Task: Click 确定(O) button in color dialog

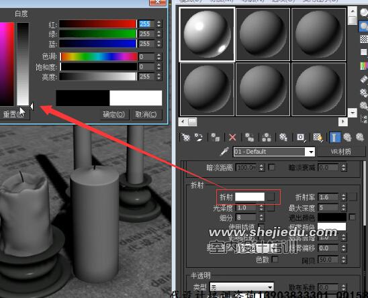Action: pos(114,115)
